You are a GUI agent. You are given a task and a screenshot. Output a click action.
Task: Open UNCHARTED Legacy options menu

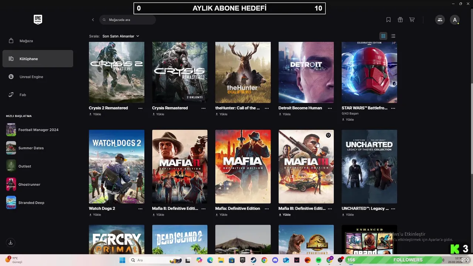pos(393,209)
